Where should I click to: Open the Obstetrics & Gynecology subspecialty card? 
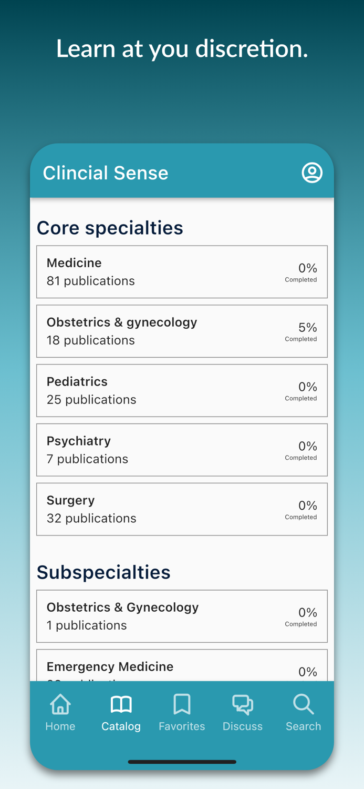(182, 616)
